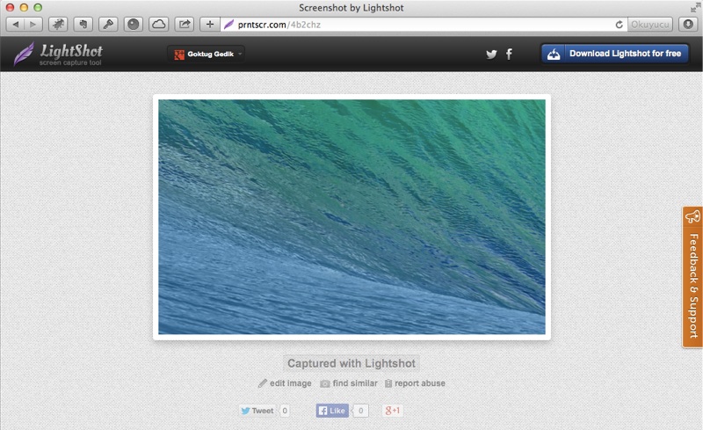The width and height of the screenshot is (703, 430).
Task: Click the round ball extension icon
Action: pyautogui.click(x=134, y=25)
